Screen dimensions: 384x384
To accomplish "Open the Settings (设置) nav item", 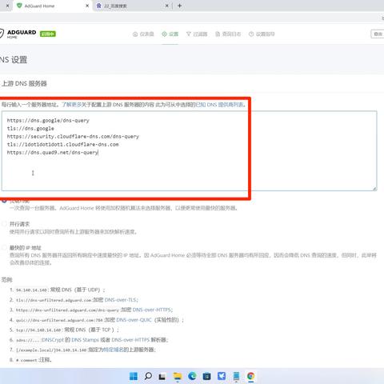I will point(170,34).
